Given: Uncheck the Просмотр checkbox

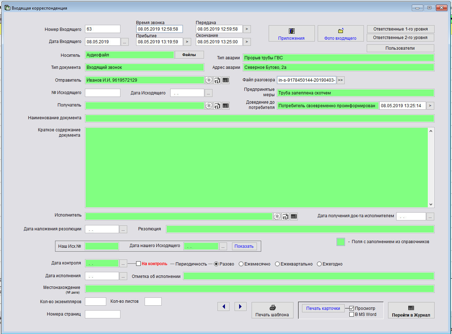Looking at the screenshot, I should click(352, 308).
